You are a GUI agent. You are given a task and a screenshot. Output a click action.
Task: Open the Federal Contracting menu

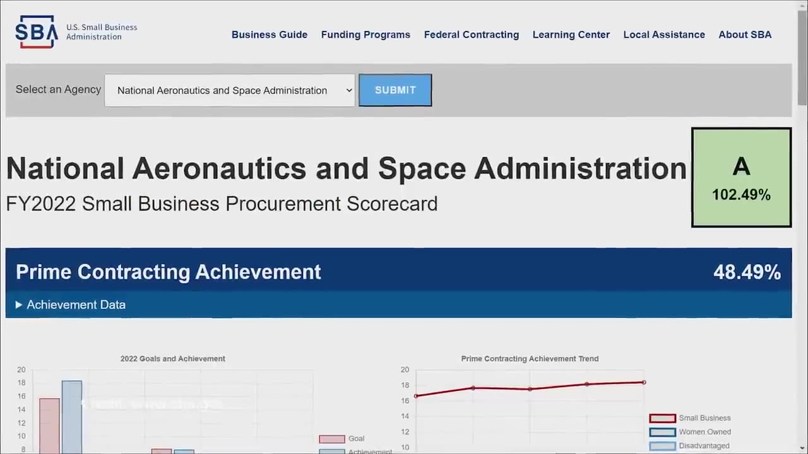pyautogui.click(x=472, y=35)
